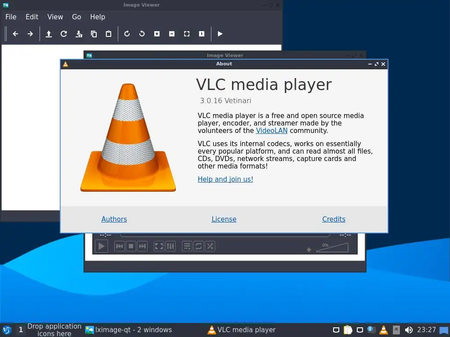This screenshot has height=337, width=450.
Task: Toggle random shuffle in VLC controls
Action: [x=210, y=246]
